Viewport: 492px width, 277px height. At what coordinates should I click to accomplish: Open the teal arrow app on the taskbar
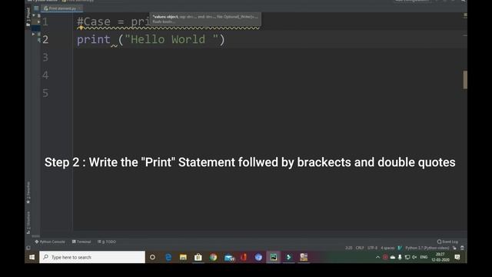point(289,257)
